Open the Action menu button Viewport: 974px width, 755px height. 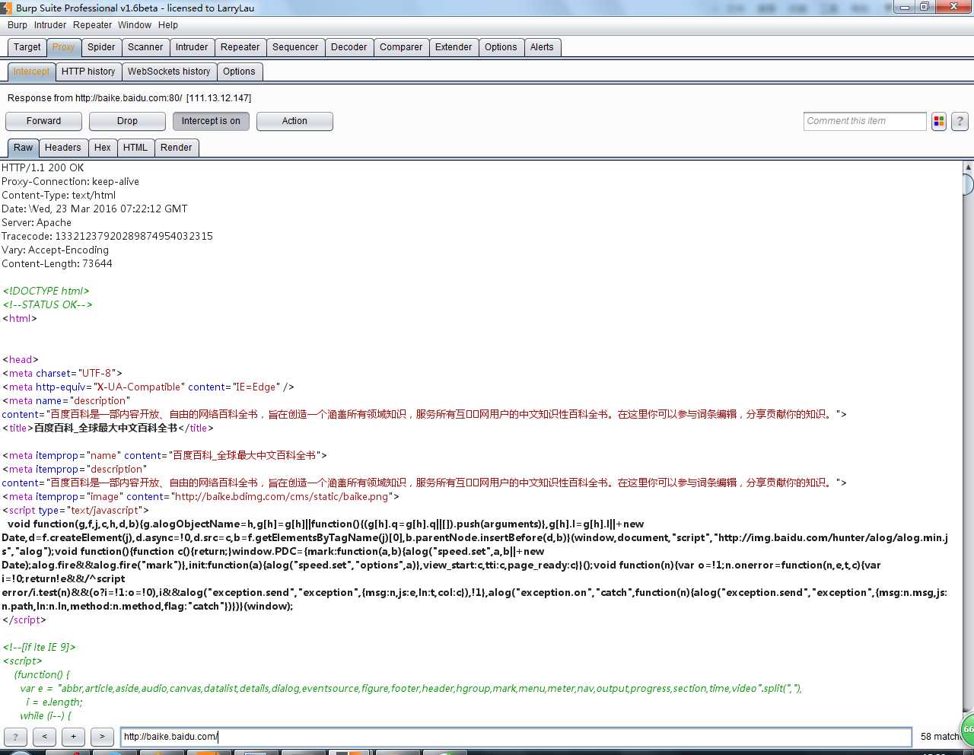[294, 121]
